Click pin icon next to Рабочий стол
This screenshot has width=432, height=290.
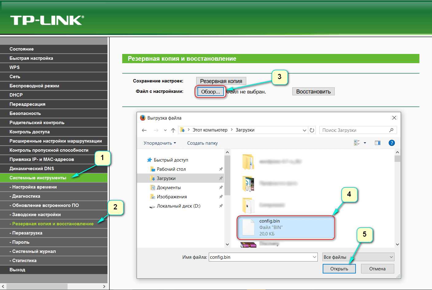tap(221, 169)
